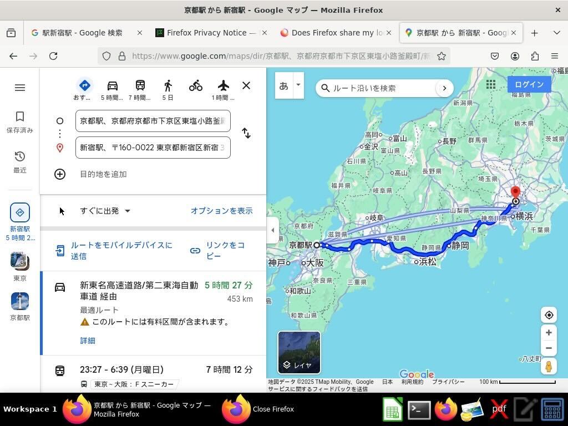568x426 pixels.
Task: Select the 新東名高速道路 driving route
Action: coord(153,313)
